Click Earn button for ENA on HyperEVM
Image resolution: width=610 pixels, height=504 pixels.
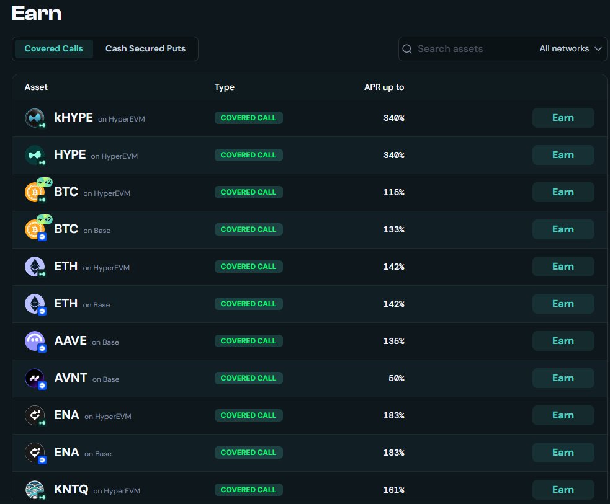563,415
